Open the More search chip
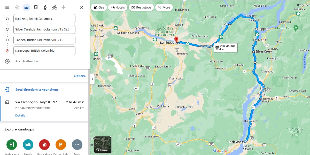 coord(164,7)
